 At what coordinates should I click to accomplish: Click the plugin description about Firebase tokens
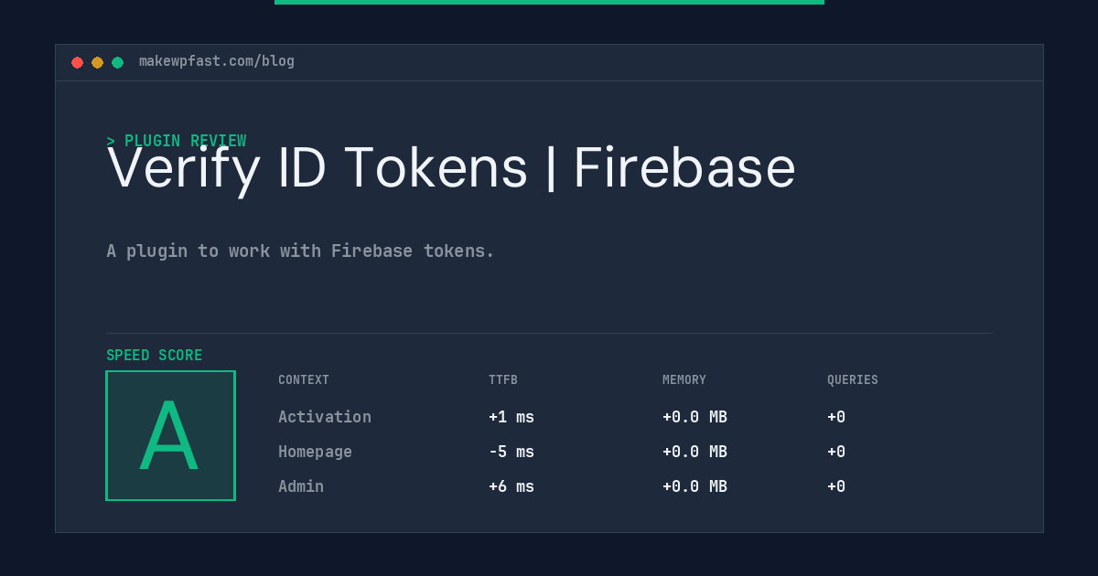300,251
